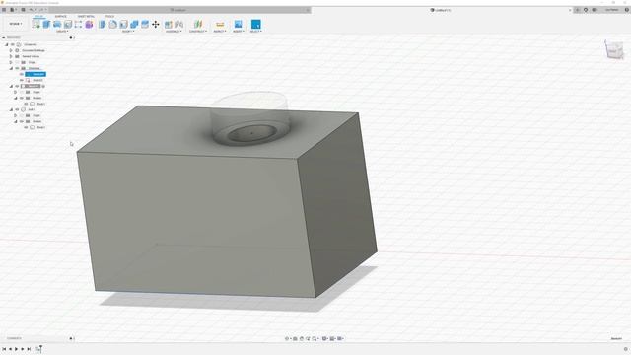Collapse the highlighted first component node
The image size is (631, 355).
tap(11, 86)
